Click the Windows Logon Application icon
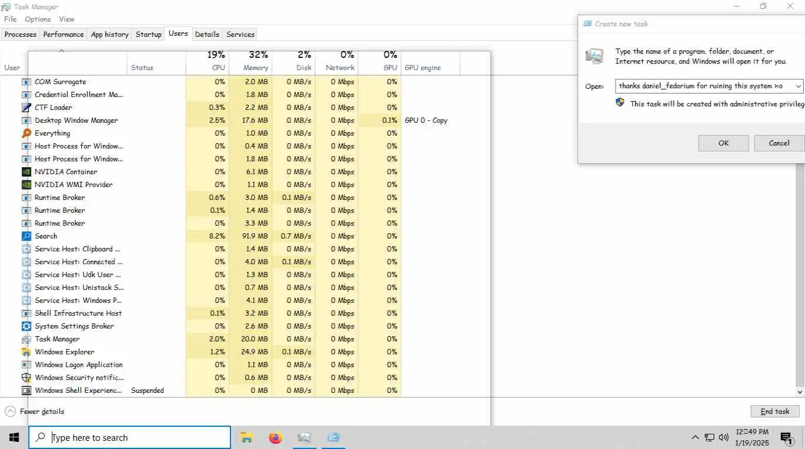The height and width of the screenshot is (449, 805). (x=26, y=365)
